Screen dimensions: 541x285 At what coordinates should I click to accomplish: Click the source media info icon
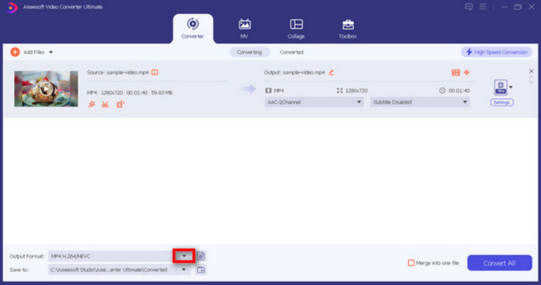tap(155, 73)
